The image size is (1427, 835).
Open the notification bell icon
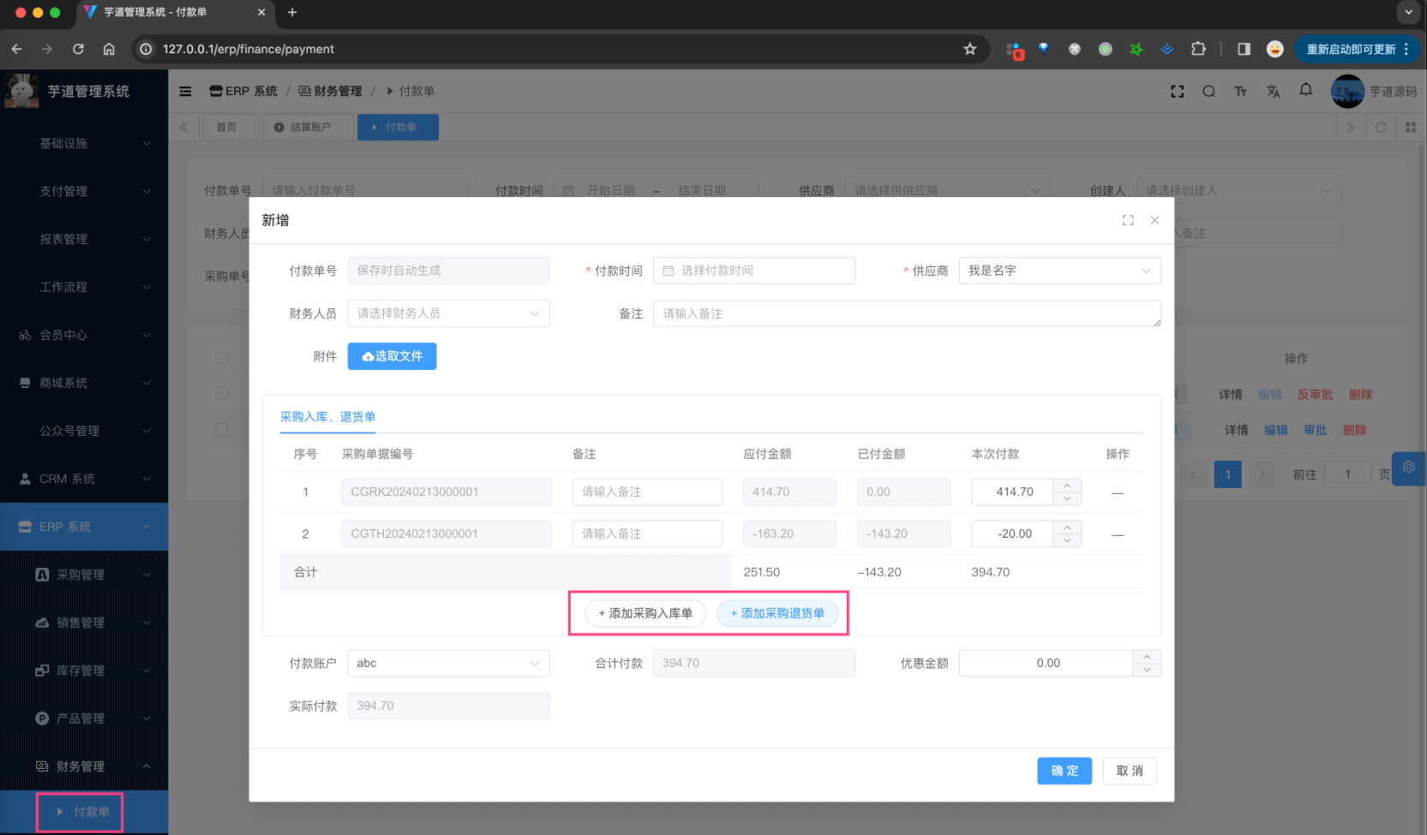[1305, 90]
